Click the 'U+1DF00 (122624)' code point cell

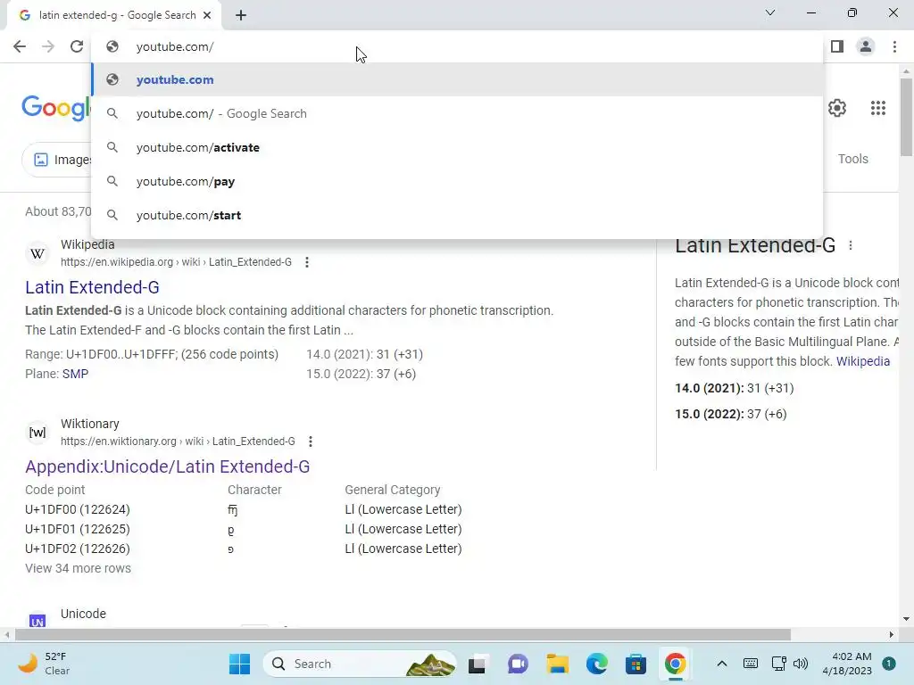pos(78,509)
